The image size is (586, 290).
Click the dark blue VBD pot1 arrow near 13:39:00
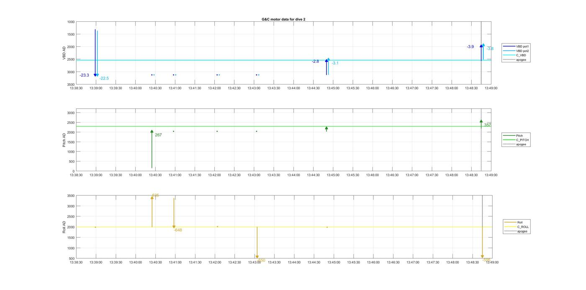[x=95, y=53]
